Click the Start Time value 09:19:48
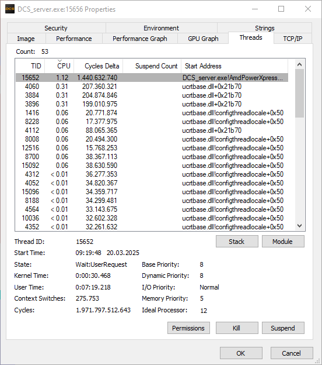322x365 pixels. [88, 253]
